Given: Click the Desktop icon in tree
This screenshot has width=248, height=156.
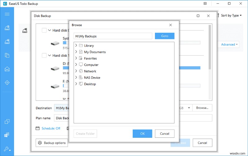Looking at the screenshot, I should [81, 84].
